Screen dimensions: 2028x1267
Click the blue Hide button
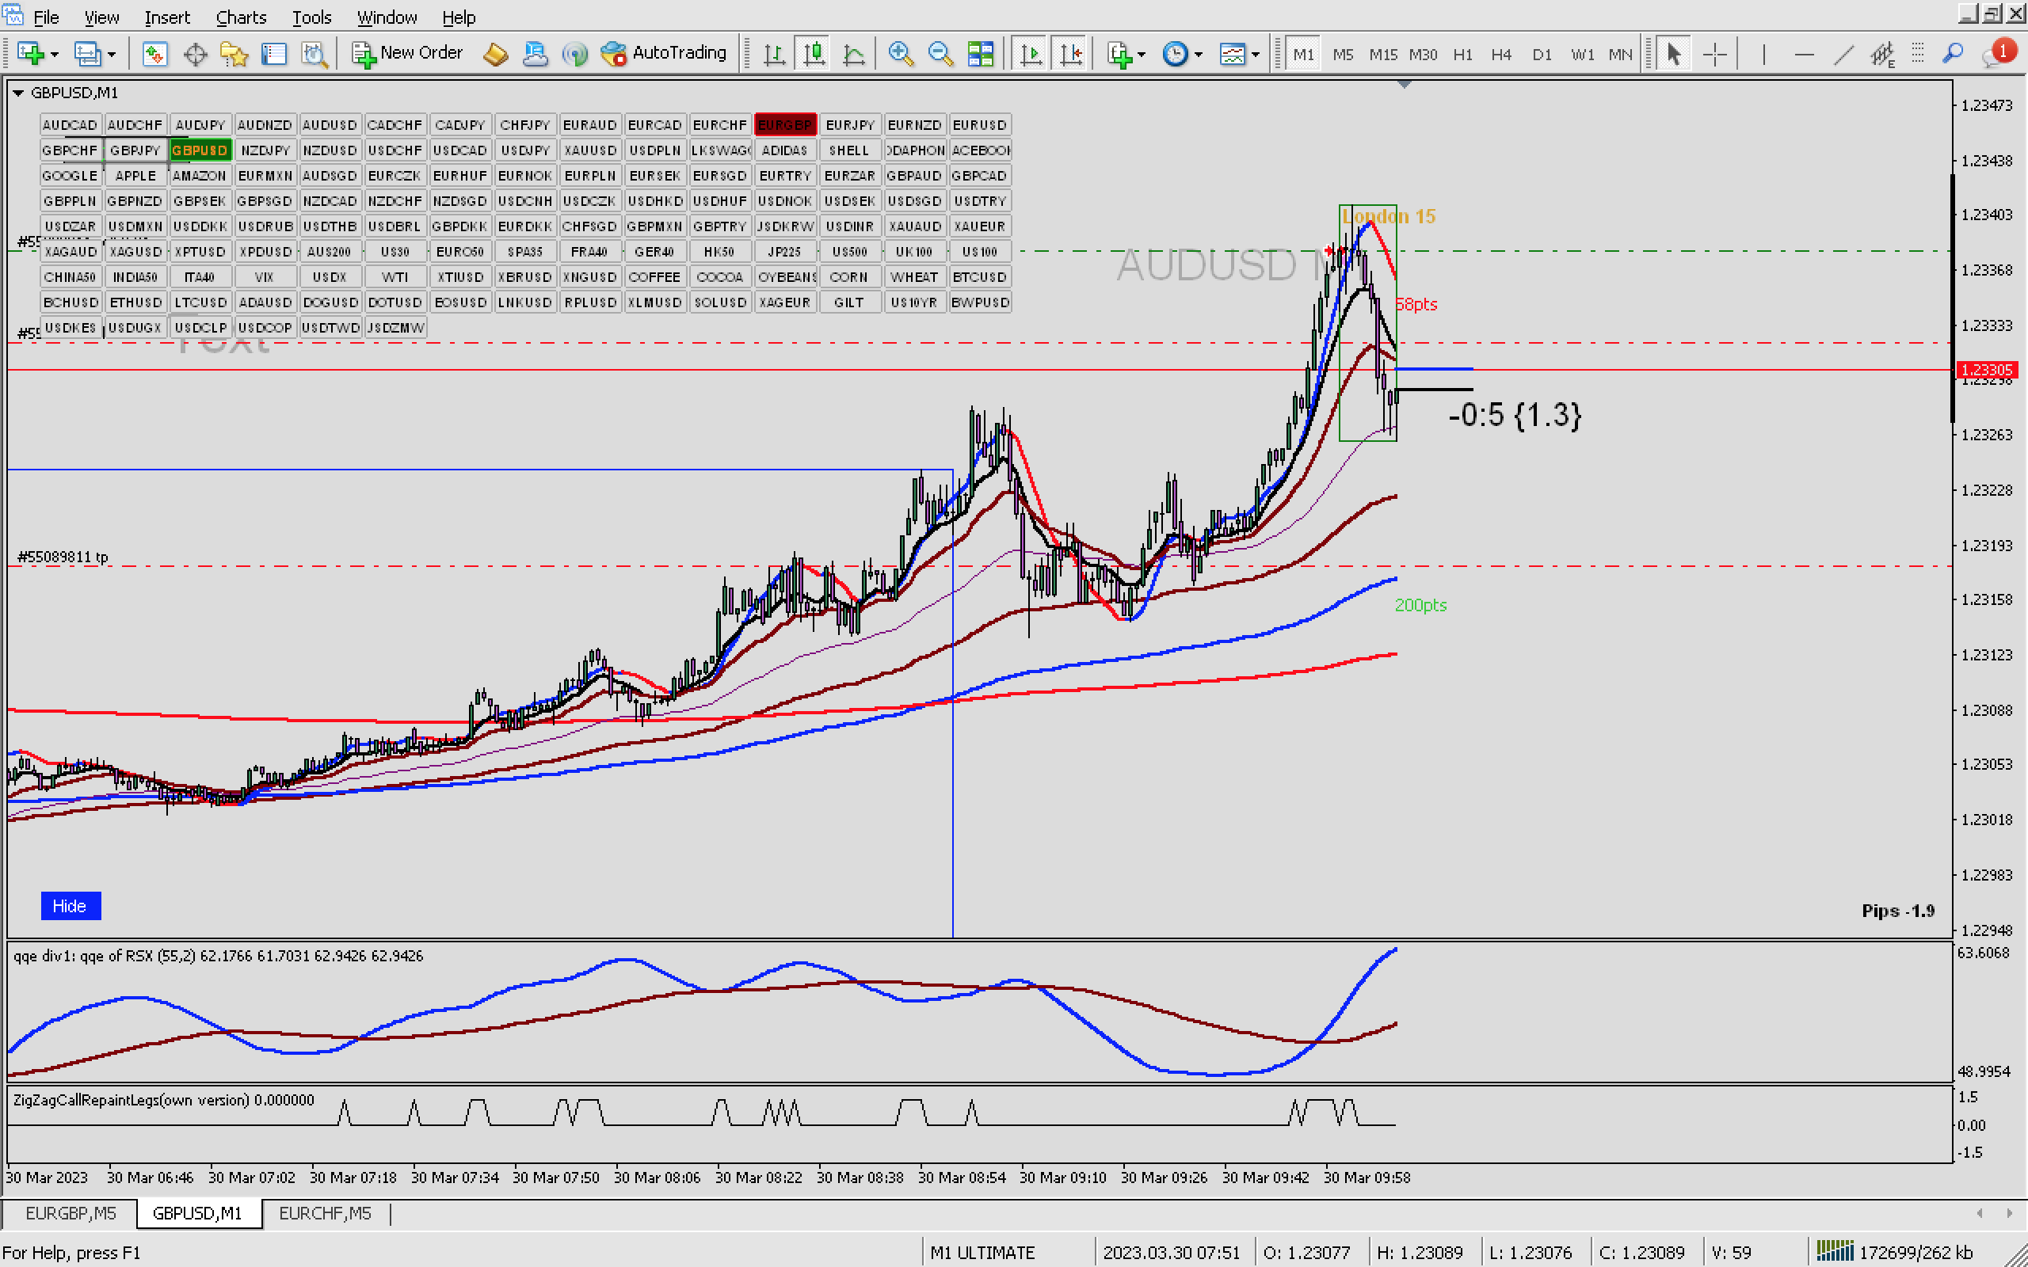70,905
